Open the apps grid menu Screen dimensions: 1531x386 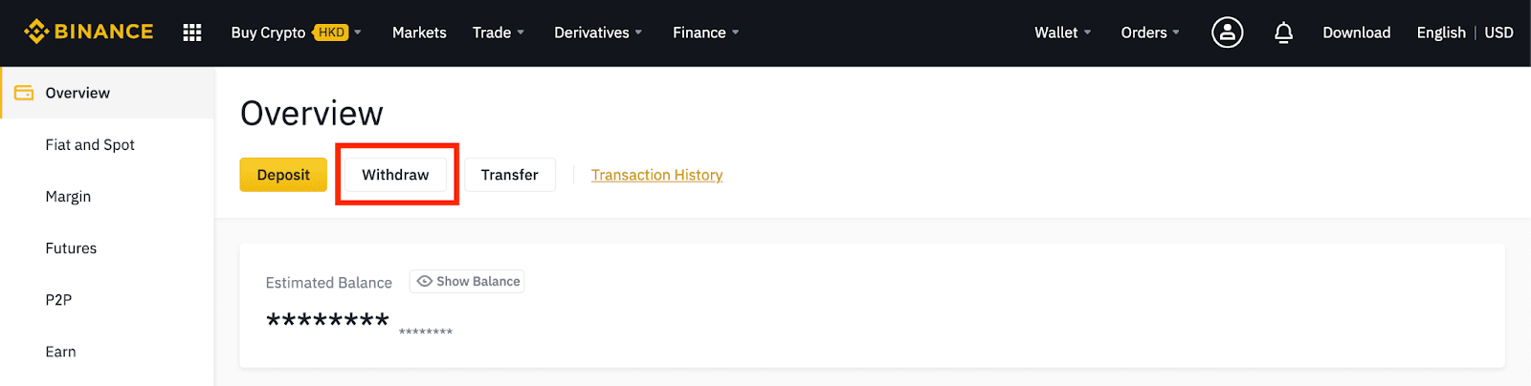point(192,32)
